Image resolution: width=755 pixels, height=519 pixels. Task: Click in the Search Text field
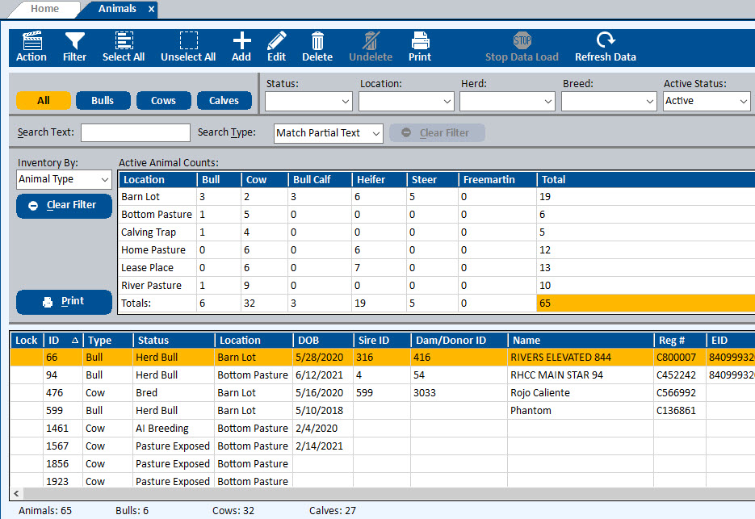(x=136, y=133)
